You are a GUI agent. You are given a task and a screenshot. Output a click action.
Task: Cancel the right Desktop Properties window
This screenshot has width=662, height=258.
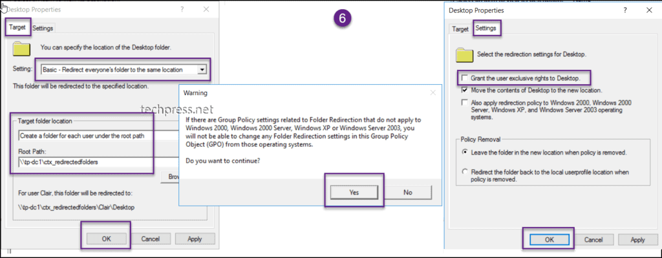(x=593, y=239)
